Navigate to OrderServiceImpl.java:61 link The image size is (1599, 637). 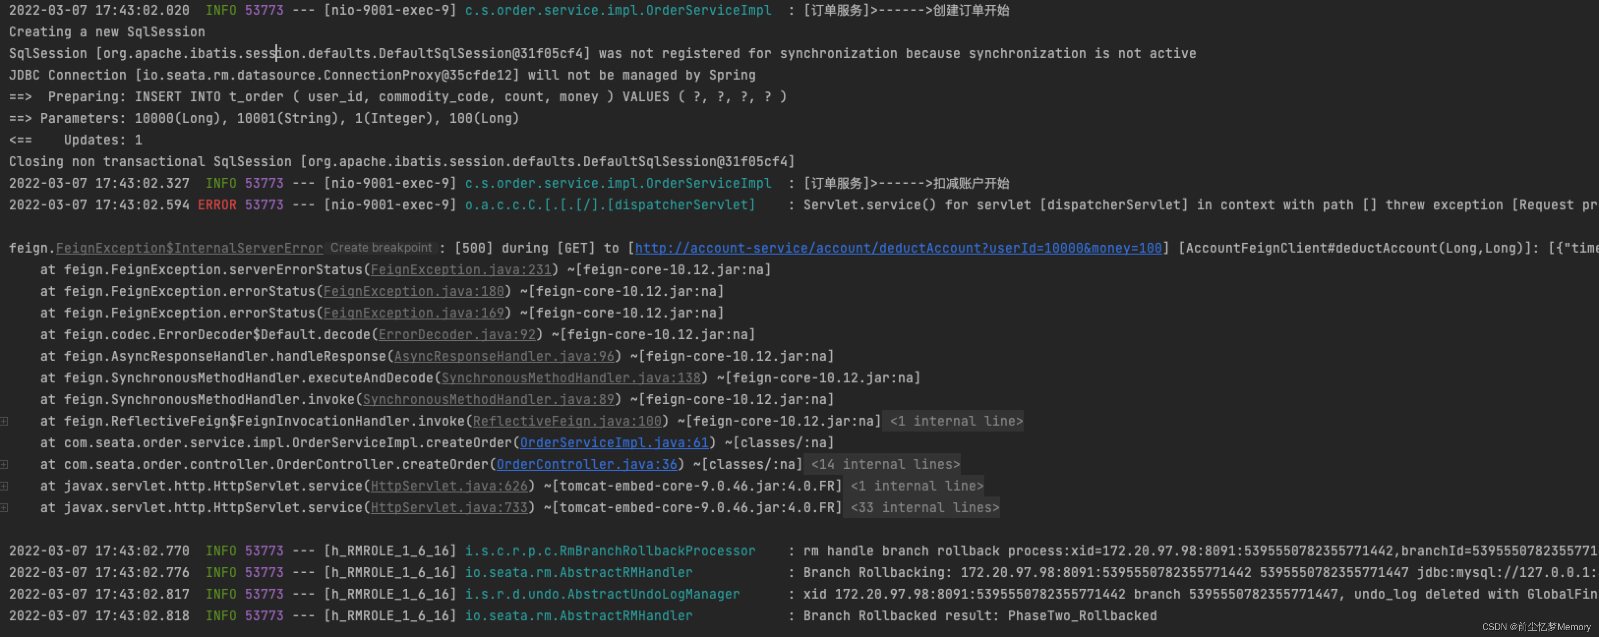tap(614, 443)
